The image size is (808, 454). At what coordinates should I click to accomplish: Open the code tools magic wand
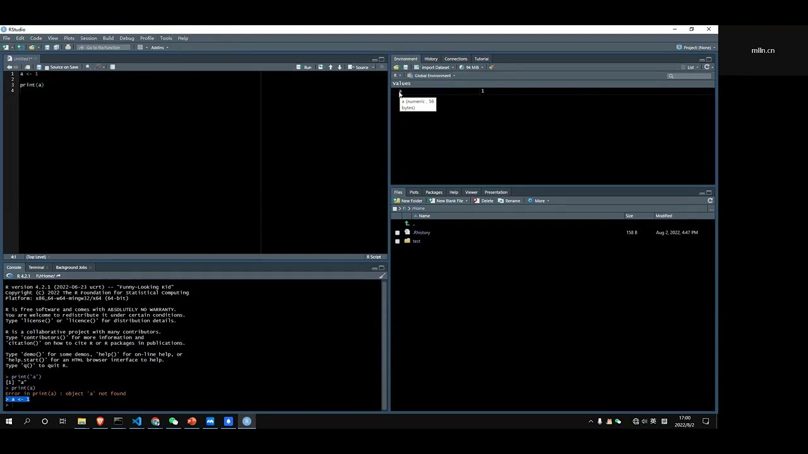pyautogui.click(x=97, y=67)
